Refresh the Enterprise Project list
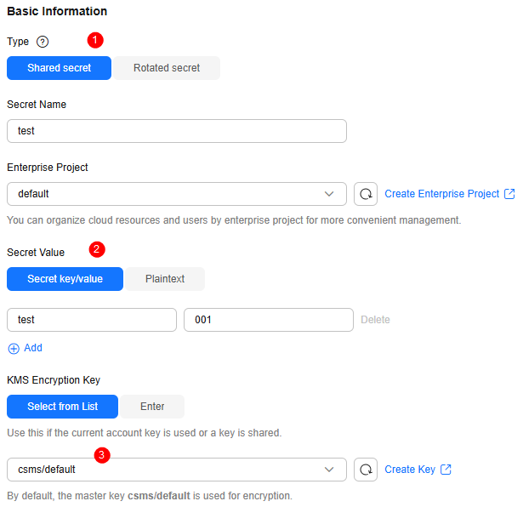 click(366, 194)
